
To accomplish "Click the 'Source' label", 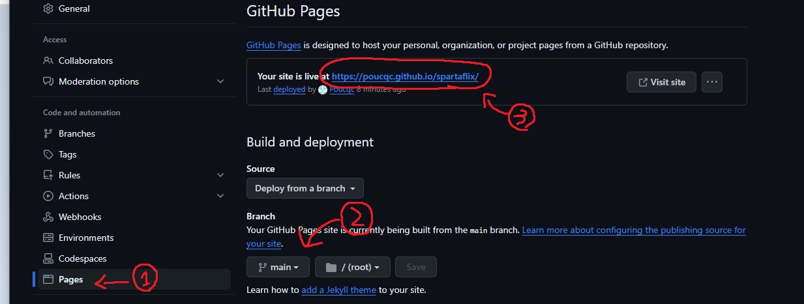I will (x=261, y=169).
